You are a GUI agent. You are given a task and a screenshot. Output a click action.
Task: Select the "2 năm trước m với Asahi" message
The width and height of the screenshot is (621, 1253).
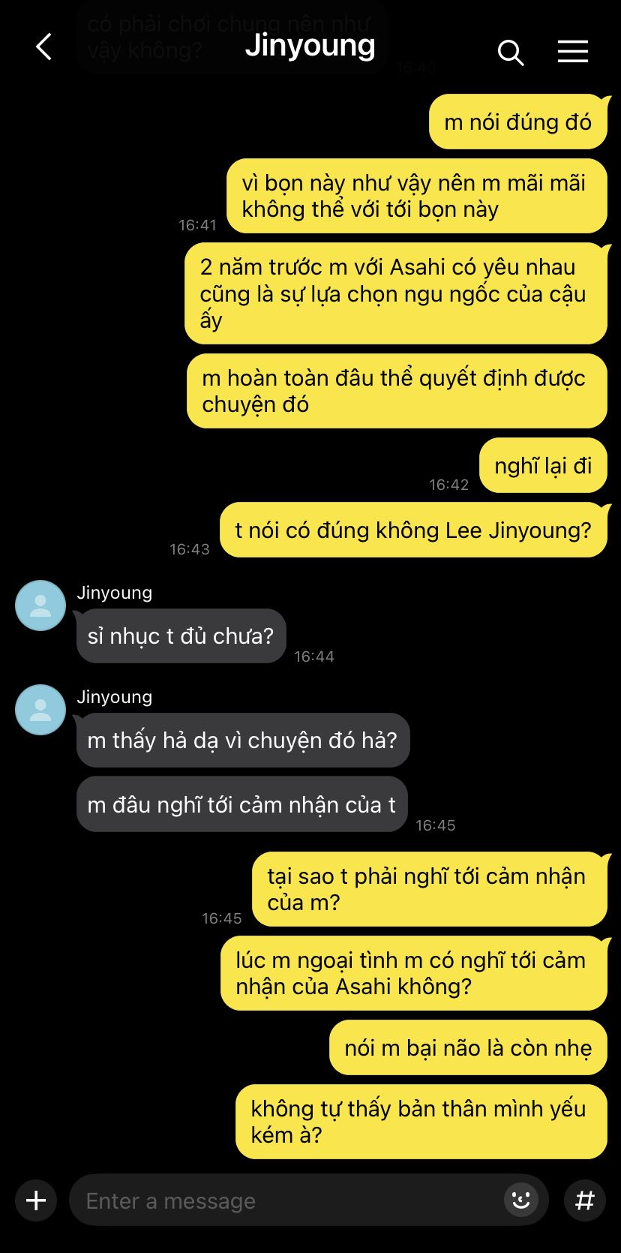pyautogui.click(x=396, y=293)
